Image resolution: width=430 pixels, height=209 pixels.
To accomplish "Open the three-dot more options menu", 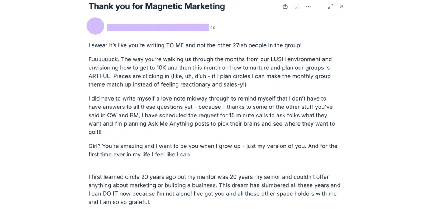I will pos(308,6).
